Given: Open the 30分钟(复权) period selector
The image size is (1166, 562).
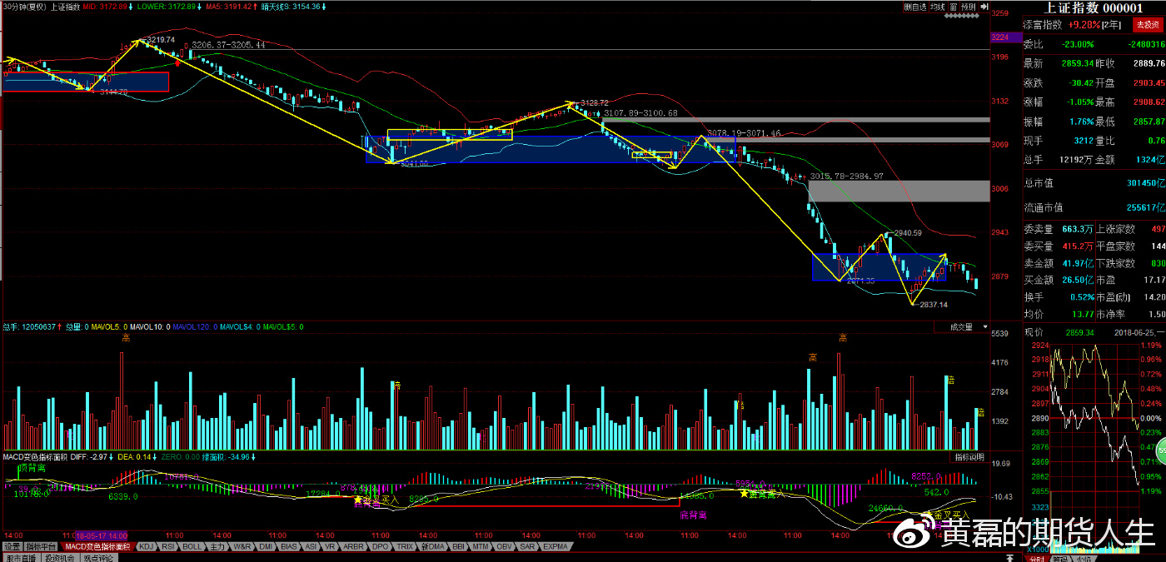Looking at the screenshot, I should [x=24, y=6].
